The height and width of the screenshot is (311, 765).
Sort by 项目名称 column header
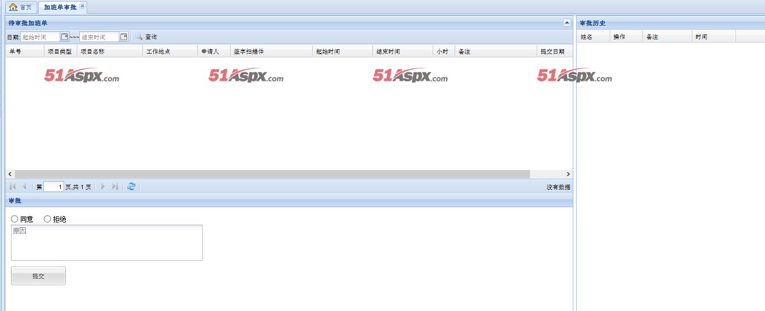click(110, 51)
